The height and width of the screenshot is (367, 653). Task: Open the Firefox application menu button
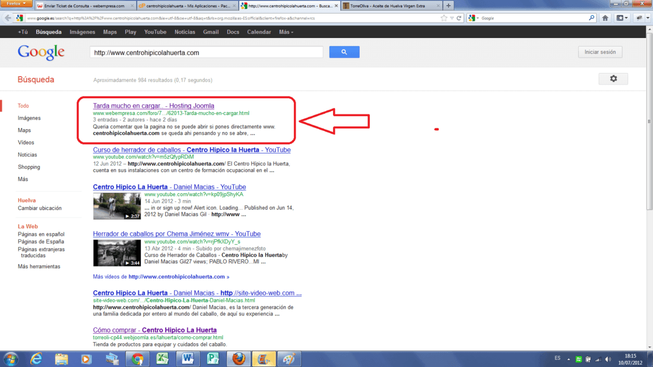pos(16,4)
